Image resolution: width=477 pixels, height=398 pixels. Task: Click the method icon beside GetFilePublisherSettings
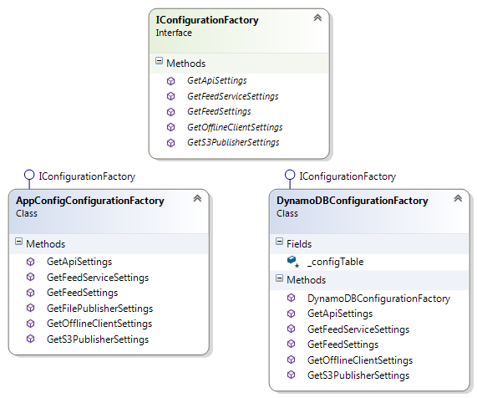30,309
